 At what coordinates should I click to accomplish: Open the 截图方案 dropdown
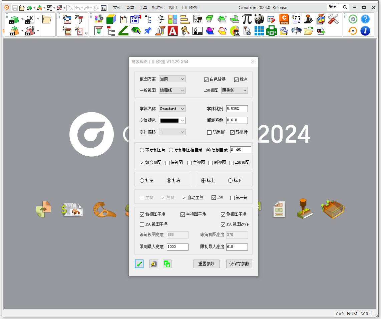(x=172, y=79)
